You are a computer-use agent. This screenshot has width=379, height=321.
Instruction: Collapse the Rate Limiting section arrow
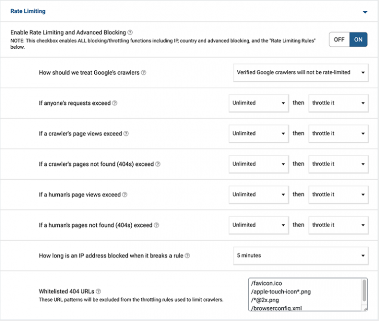[365, 12]
